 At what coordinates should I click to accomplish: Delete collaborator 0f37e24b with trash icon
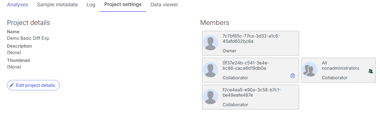coord(293,76)
